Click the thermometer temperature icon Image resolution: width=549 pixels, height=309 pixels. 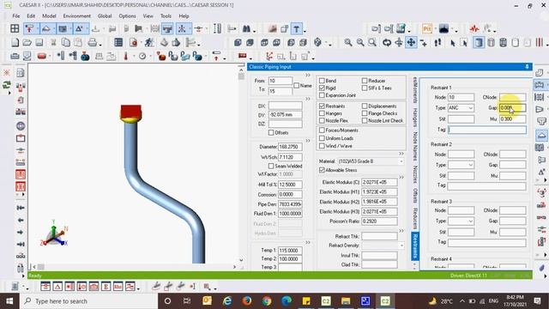coord(126,56)
